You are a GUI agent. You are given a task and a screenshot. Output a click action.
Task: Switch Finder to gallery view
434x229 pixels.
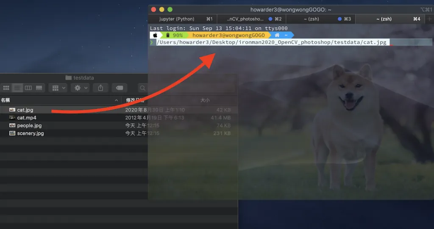click(x=39, y=88)
